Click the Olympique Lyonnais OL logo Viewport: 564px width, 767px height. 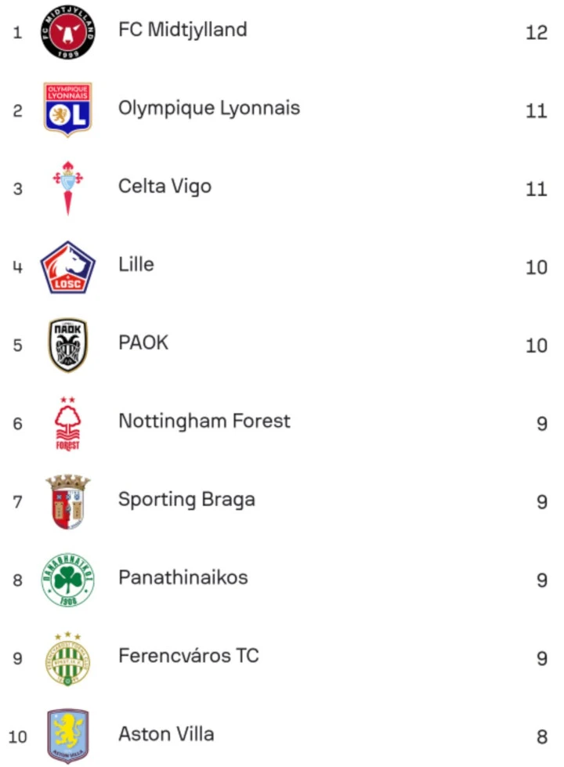coord(67,110)
